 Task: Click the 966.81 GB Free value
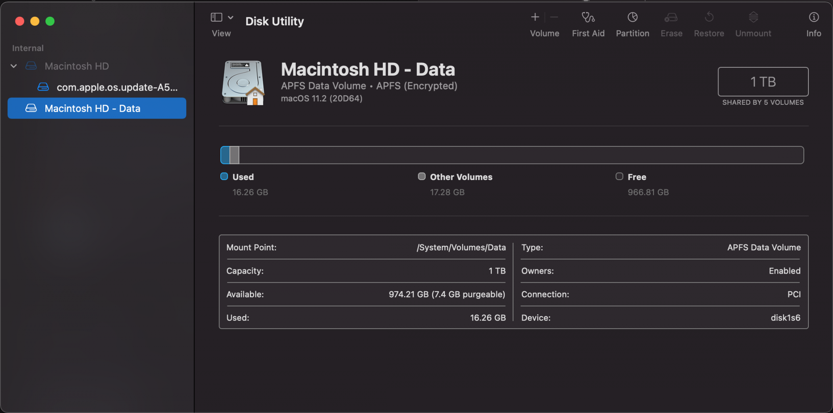(648, 192)
